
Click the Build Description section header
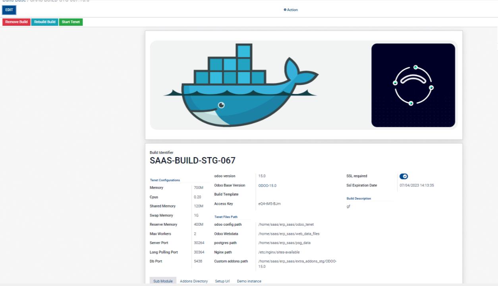tap(359, 198)
